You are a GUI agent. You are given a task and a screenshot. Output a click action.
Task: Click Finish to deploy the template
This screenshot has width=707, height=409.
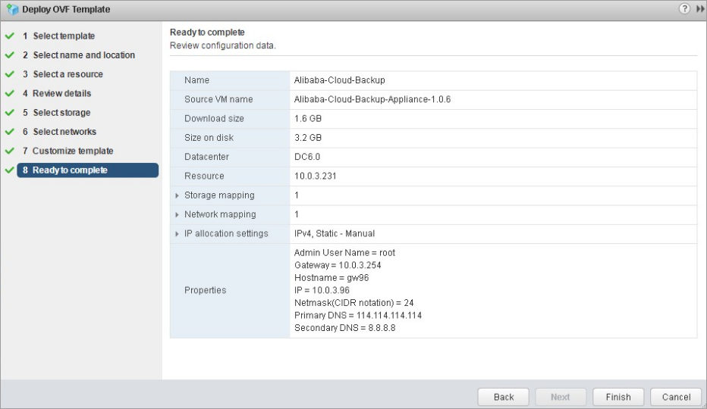[618, 397]
